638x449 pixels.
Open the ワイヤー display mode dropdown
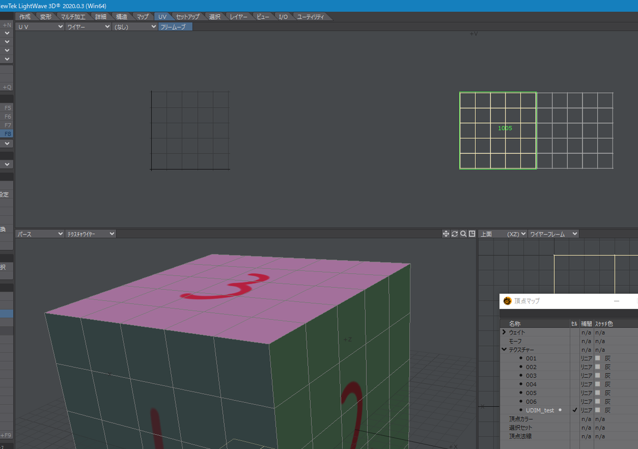[x=88, y=27]
